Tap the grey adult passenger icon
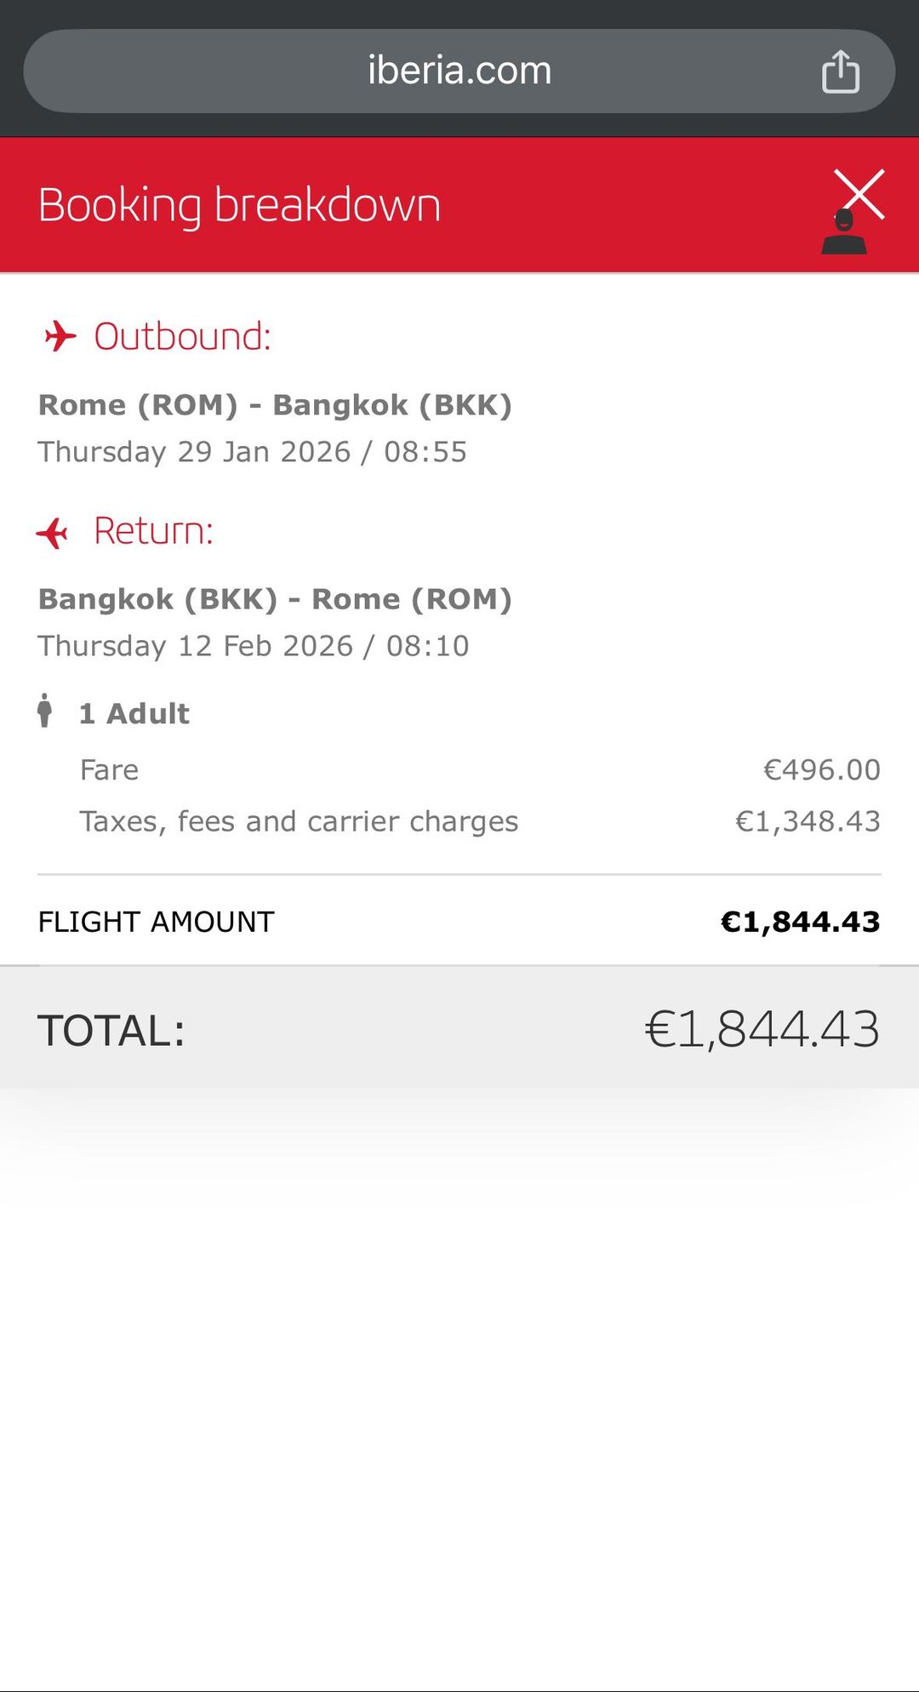 [45, 711]
